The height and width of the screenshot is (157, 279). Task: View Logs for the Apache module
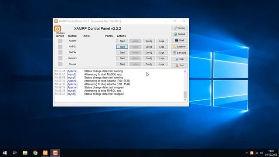[x=162, y=41]
